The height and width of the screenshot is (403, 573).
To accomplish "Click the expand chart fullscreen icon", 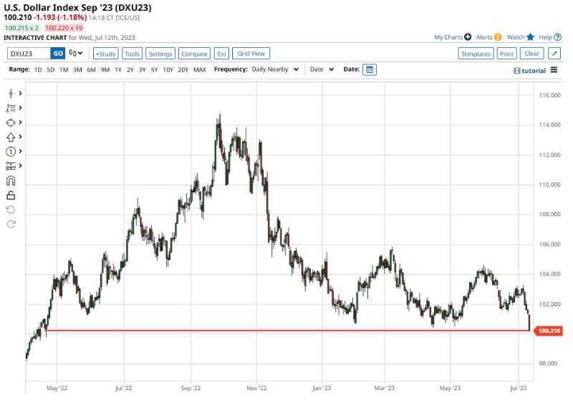I will 554,54.
